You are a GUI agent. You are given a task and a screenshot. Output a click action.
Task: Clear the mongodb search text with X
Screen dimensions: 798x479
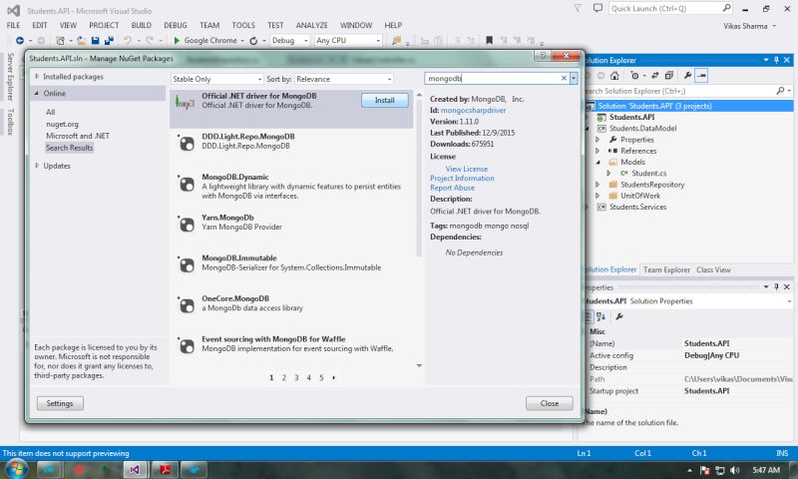(564, 79)
